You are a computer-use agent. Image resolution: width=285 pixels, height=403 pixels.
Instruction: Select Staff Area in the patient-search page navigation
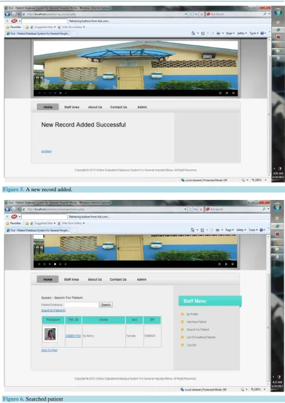pyautogui.click(x=72, y=280)
